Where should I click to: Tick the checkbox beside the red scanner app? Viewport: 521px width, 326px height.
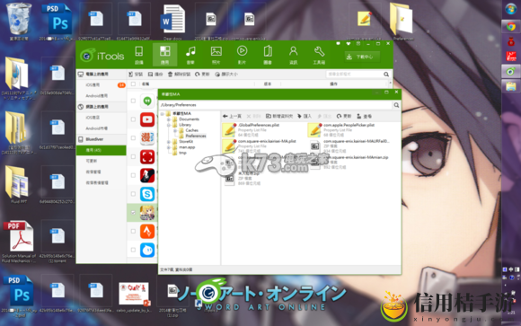[x=133, y=156]
